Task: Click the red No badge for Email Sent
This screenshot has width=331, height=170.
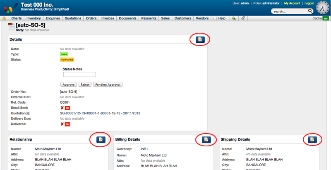Action: pyautogui.click(x=67, y=108)
